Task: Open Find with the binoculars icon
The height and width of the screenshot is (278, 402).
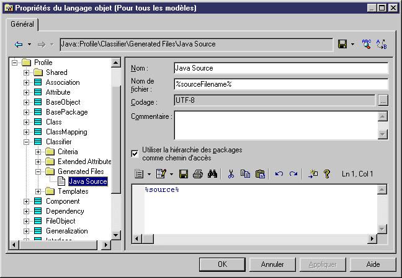Action: pyautogui.click(x=212, y=175)
